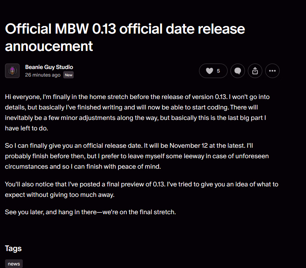Open comments via the speech bubble icon
Viewport: 306px width, 268px height.
pos(238,71)
